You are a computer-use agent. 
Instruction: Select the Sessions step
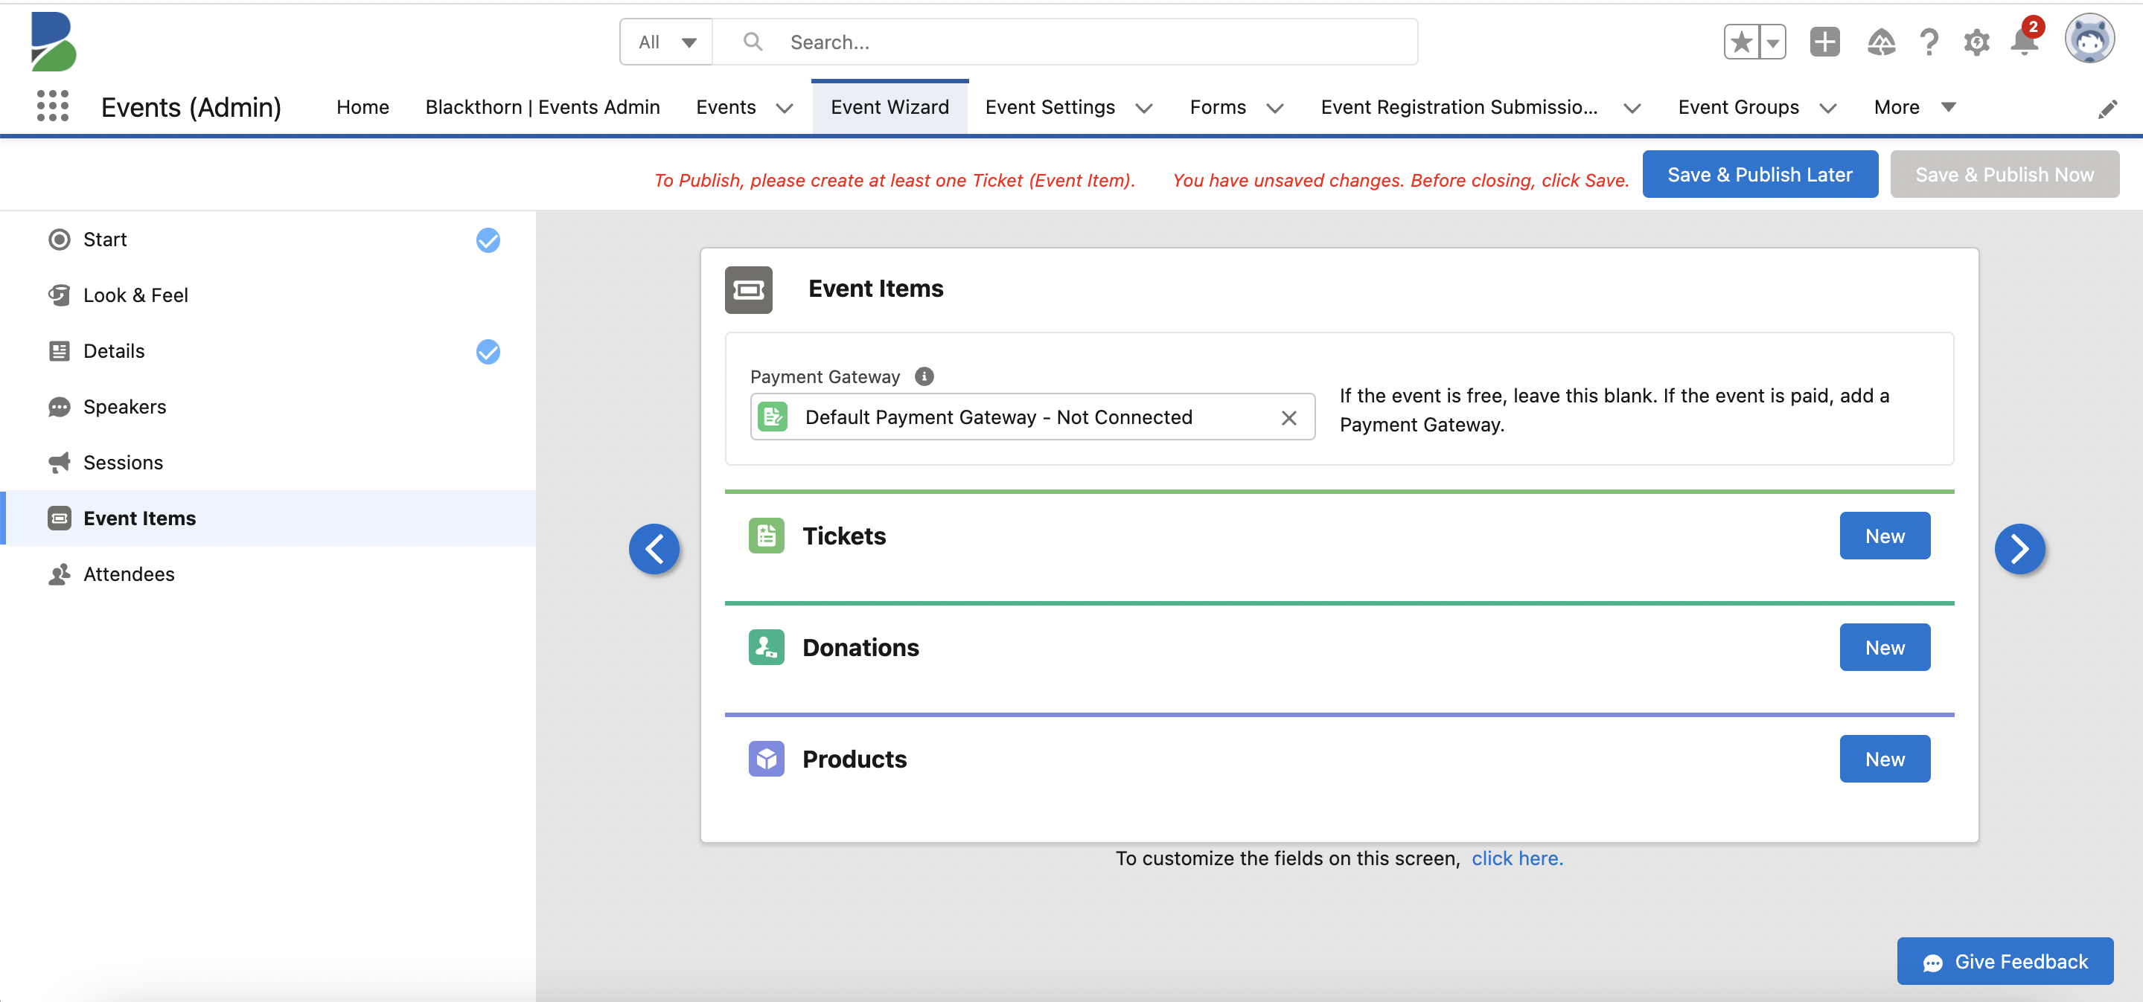coord(268,463)
